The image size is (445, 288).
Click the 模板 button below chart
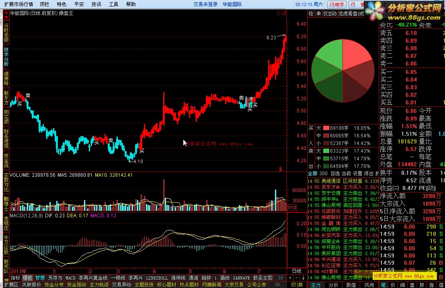(27, 278)
